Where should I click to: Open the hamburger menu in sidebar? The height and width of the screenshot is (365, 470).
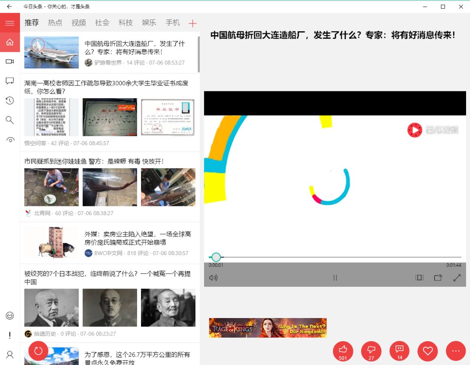[10, 23]
